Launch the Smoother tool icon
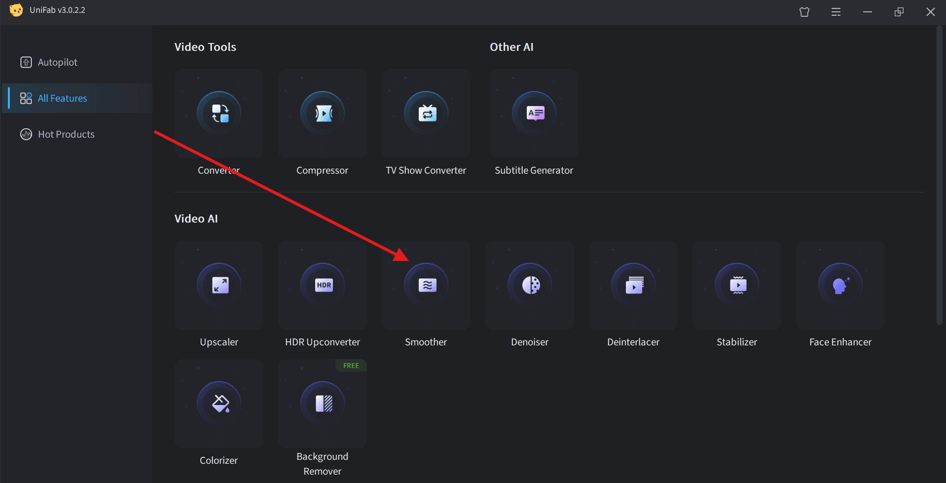The width and height of the screenshot is (946, 483). 426,285
